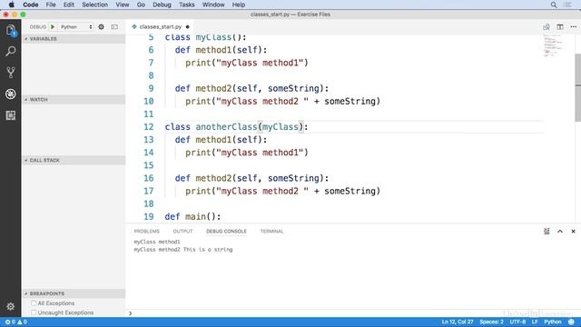The height and width of the screenshot is (327, 581).
Task: Open the Source Control view
Action: tap(10, 73)
